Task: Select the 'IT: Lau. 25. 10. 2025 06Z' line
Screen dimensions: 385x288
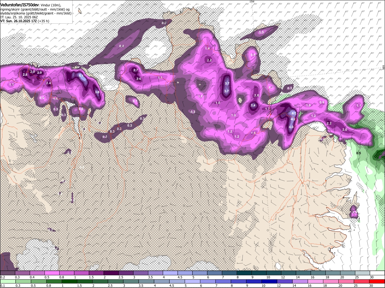Action: (19, 17)
